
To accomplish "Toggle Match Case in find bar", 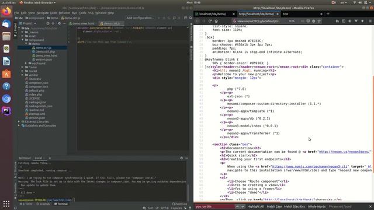I will (x=274, y=206).
